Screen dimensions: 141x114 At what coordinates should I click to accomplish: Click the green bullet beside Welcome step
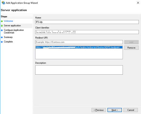pos(2,21)
